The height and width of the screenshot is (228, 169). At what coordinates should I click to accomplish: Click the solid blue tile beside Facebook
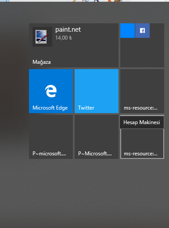tap(127, 30)
